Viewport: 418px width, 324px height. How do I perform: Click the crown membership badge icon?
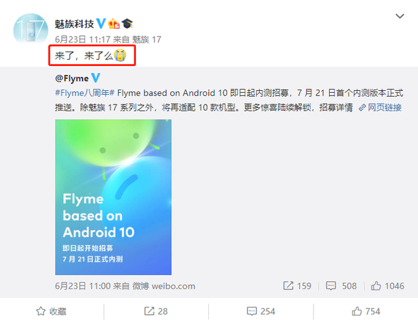pyautogui.click(x=114, y=24)
